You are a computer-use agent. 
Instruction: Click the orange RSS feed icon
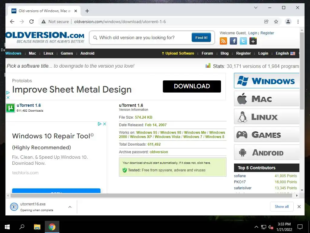pyautogui.click(x=223, y=41)
